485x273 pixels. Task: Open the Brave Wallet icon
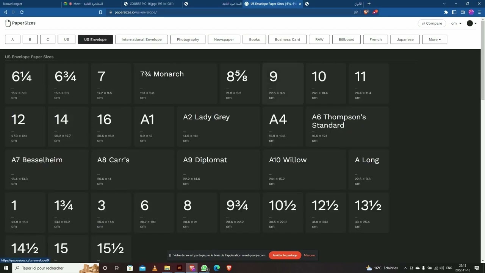(463, 12)
